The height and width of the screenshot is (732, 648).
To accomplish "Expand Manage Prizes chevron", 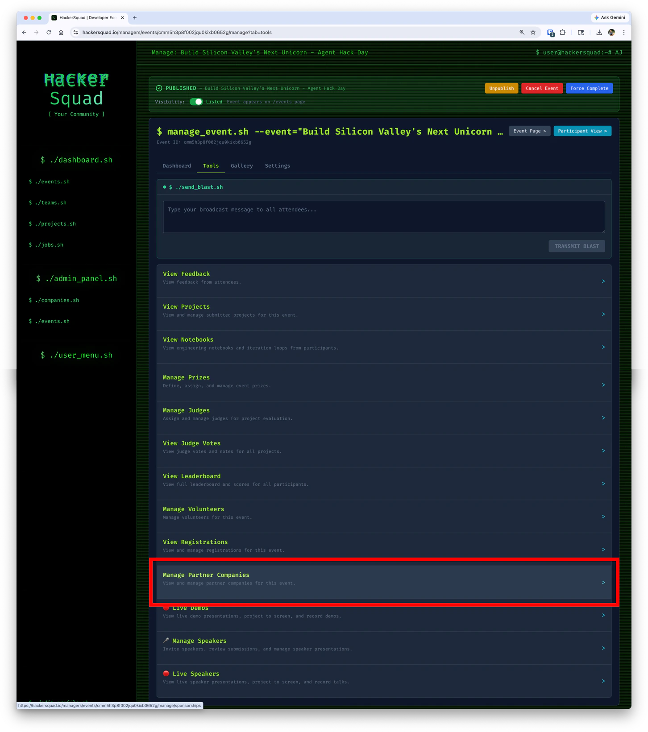I will (603, 385).
